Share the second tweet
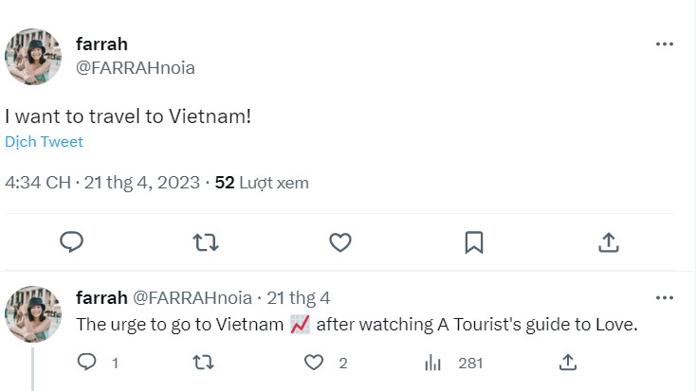 (568, 362)
